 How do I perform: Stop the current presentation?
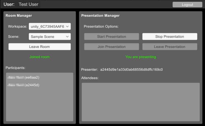tap(169, 37)
